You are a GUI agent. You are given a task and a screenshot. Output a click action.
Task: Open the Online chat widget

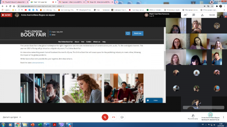(154, 100)
